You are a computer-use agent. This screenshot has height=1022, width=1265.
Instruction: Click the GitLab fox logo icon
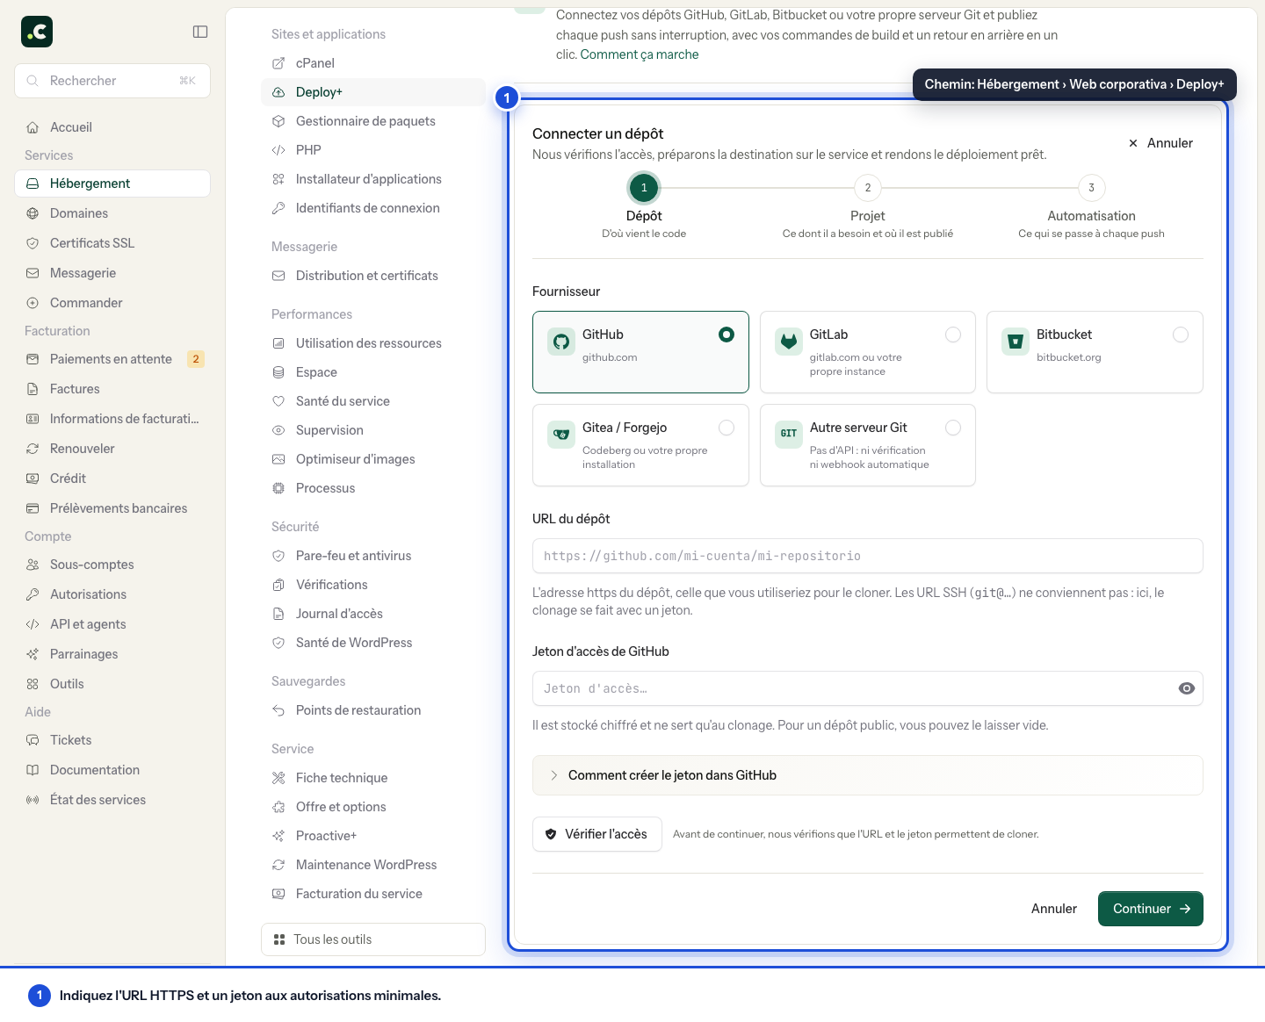[x=789, y=342]
